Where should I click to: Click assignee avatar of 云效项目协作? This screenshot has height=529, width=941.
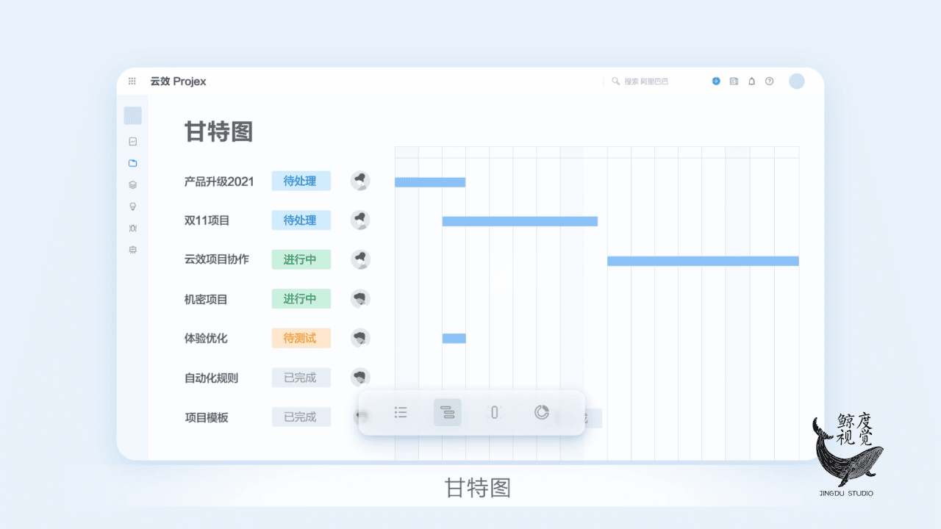[360, 259]
